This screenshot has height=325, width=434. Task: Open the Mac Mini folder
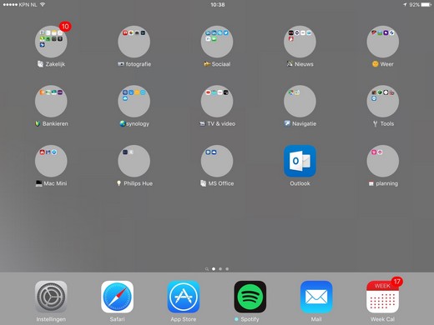pyautogui.click(x=51, y=161)
